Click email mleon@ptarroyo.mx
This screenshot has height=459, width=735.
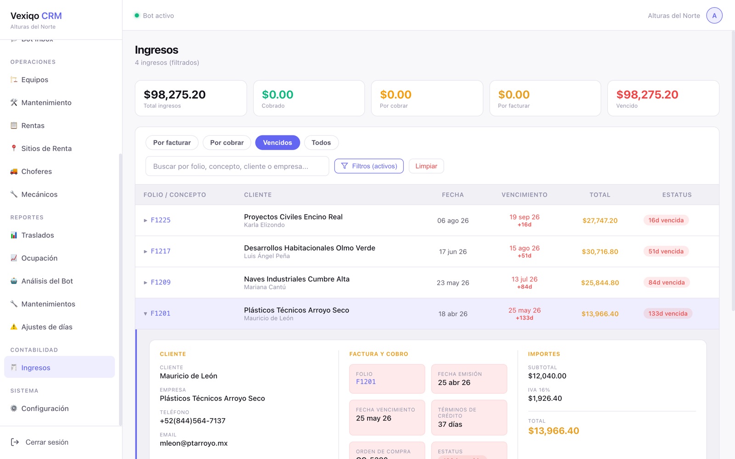(194, 443)
